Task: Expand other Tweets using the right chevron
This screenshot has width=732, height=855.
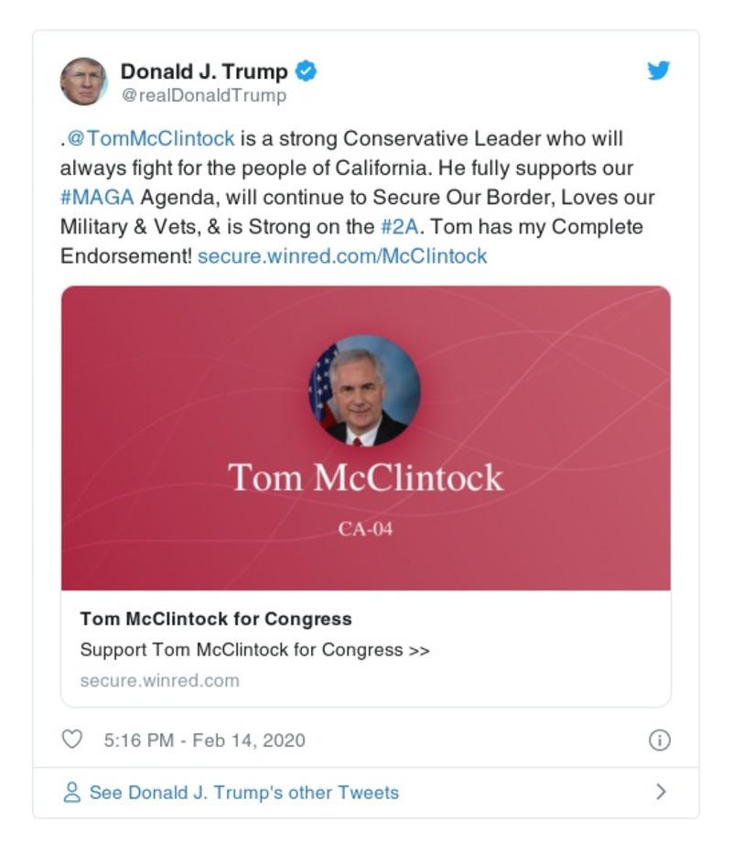Action: pyautogui.click(x=659, y=793)
